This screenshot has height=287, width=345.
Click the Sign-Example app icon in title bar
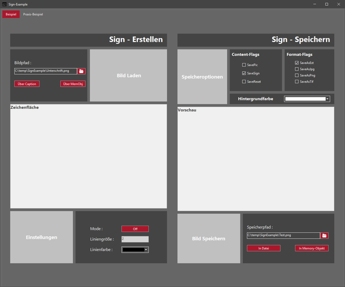(x=4, y=4)
